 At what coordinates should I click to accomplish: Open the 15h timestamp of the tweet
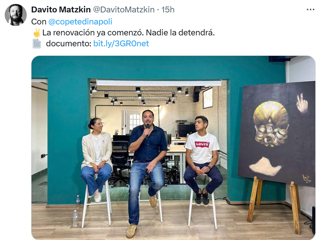(x=168, y=9)
